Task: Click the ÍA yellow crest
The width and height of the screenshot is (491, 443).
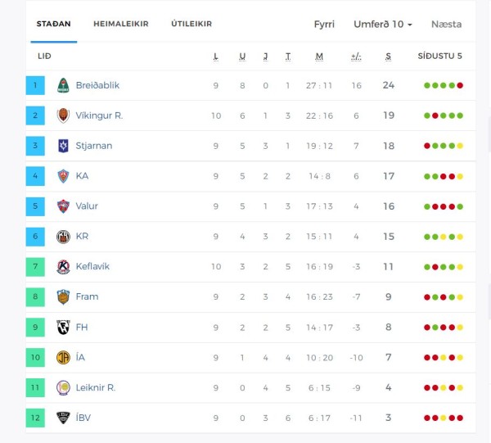Action: (x=63, y=358)
